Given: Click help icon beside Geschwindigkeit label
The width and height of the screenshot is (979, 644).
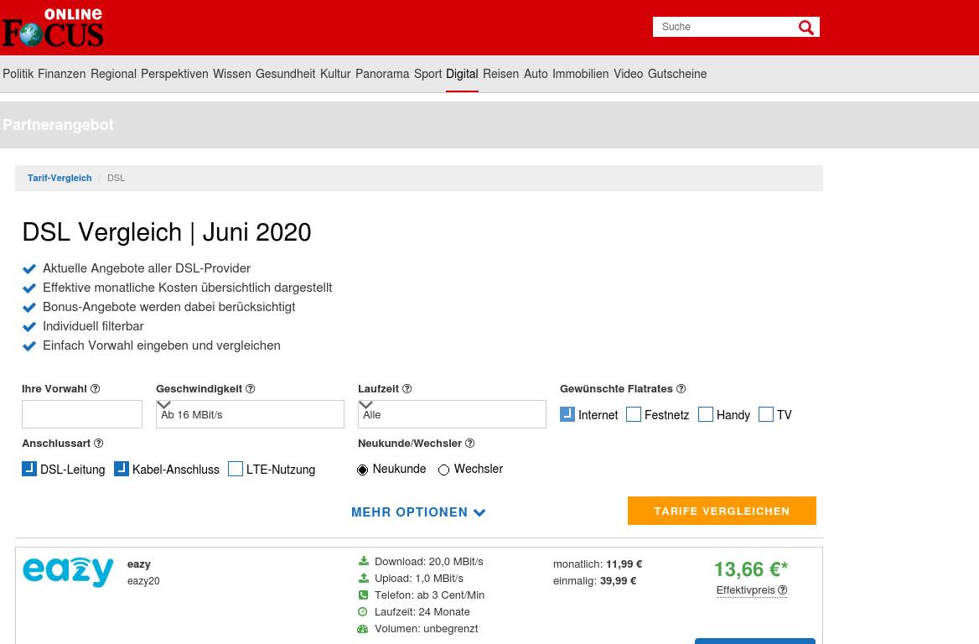Looking at the screenshot, I should pyautogui.click(x=250, y=389).
